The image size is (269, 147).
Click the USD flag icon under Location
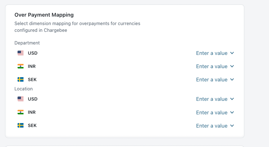pyautogui.click(x=20, y=99)
